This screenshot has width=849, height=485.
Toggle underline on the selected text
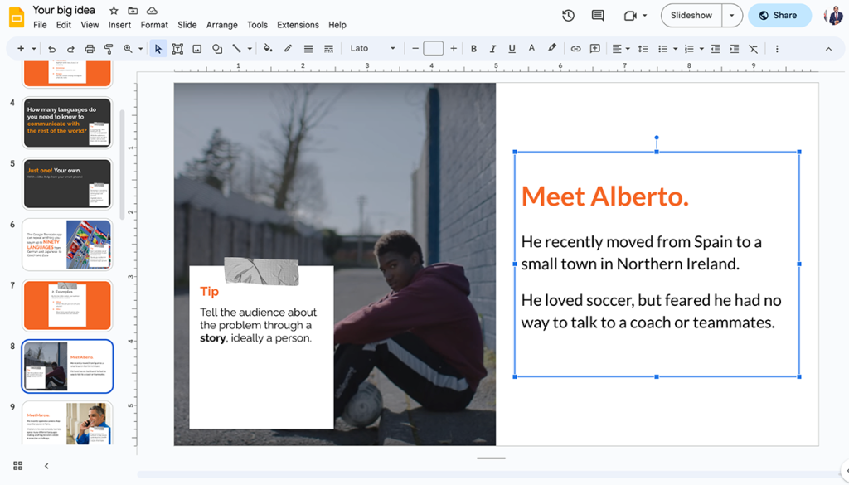[512, 48]
